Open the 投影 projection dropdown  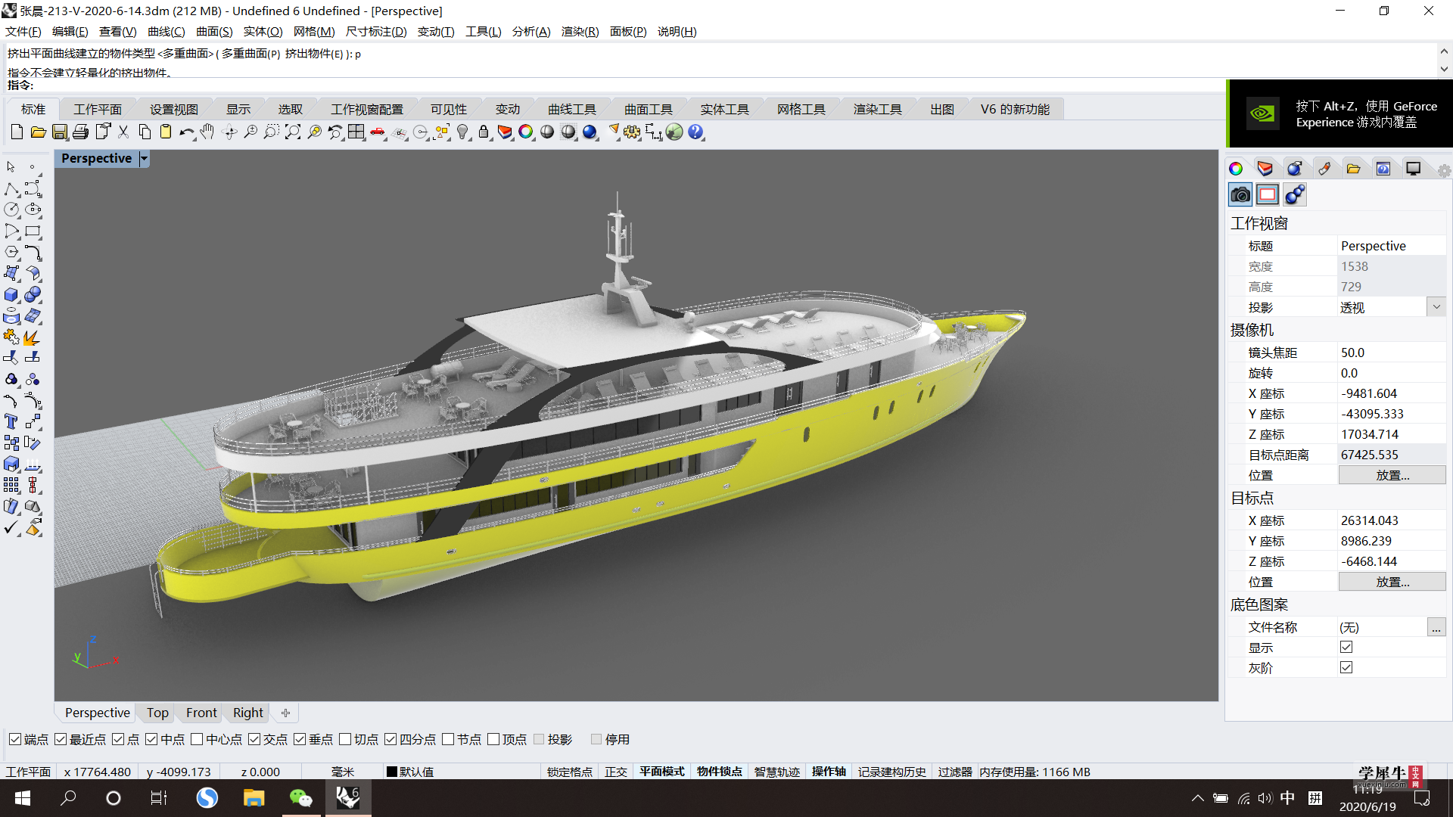(1436, 307)
